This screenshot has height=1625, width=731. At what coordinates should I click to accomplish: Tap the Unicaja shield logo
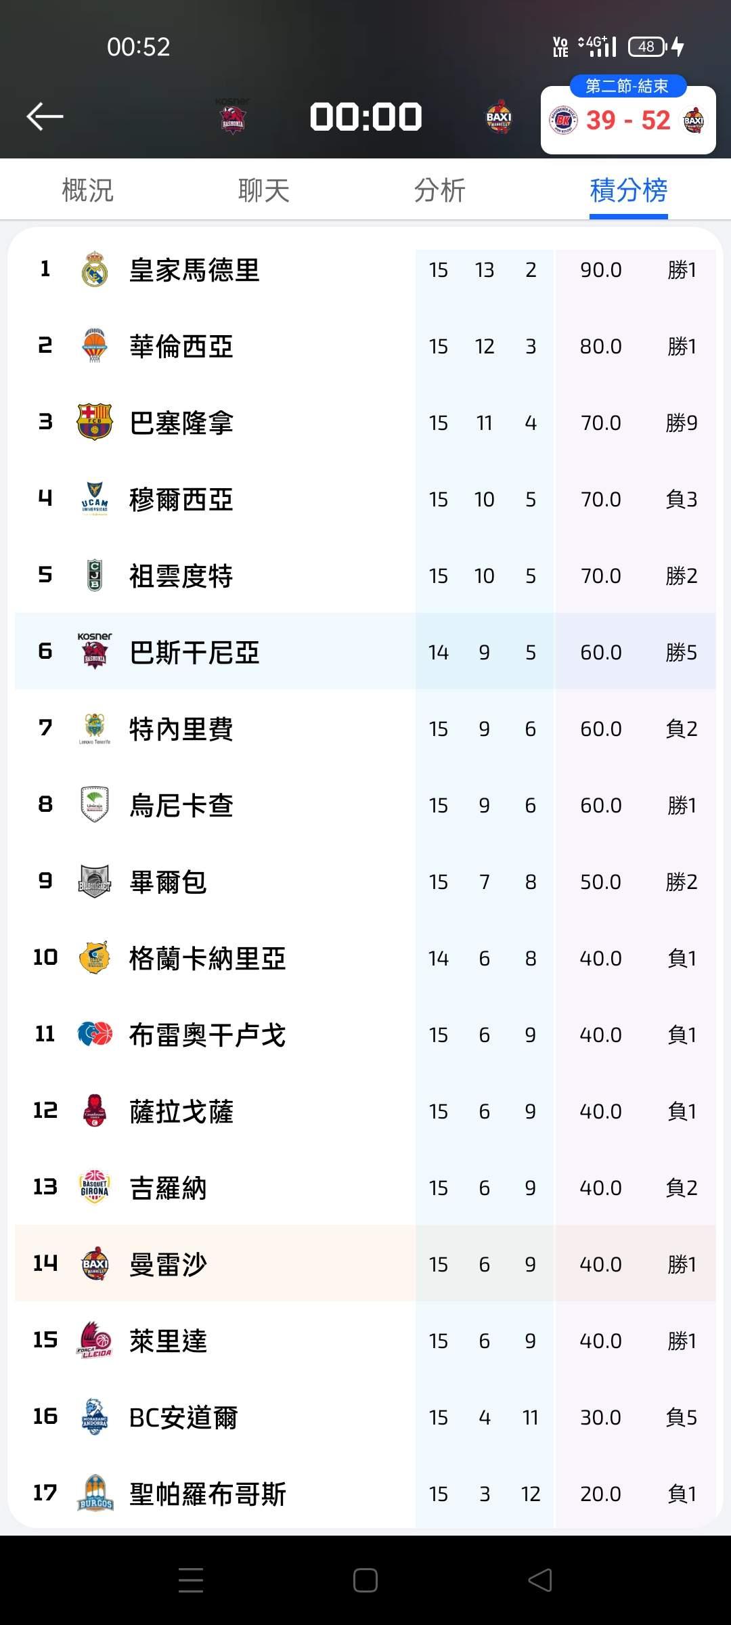(x=95, y=805)
